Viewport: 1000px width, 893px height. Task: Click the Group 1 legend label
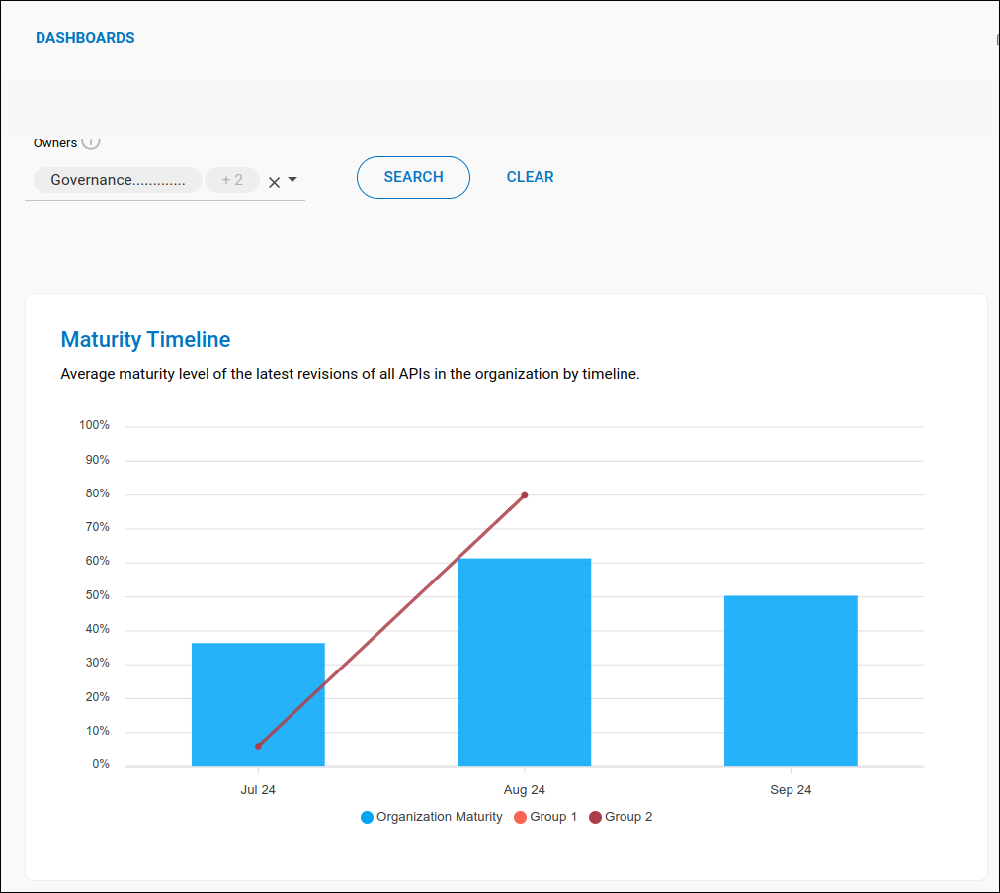point(553,817)
